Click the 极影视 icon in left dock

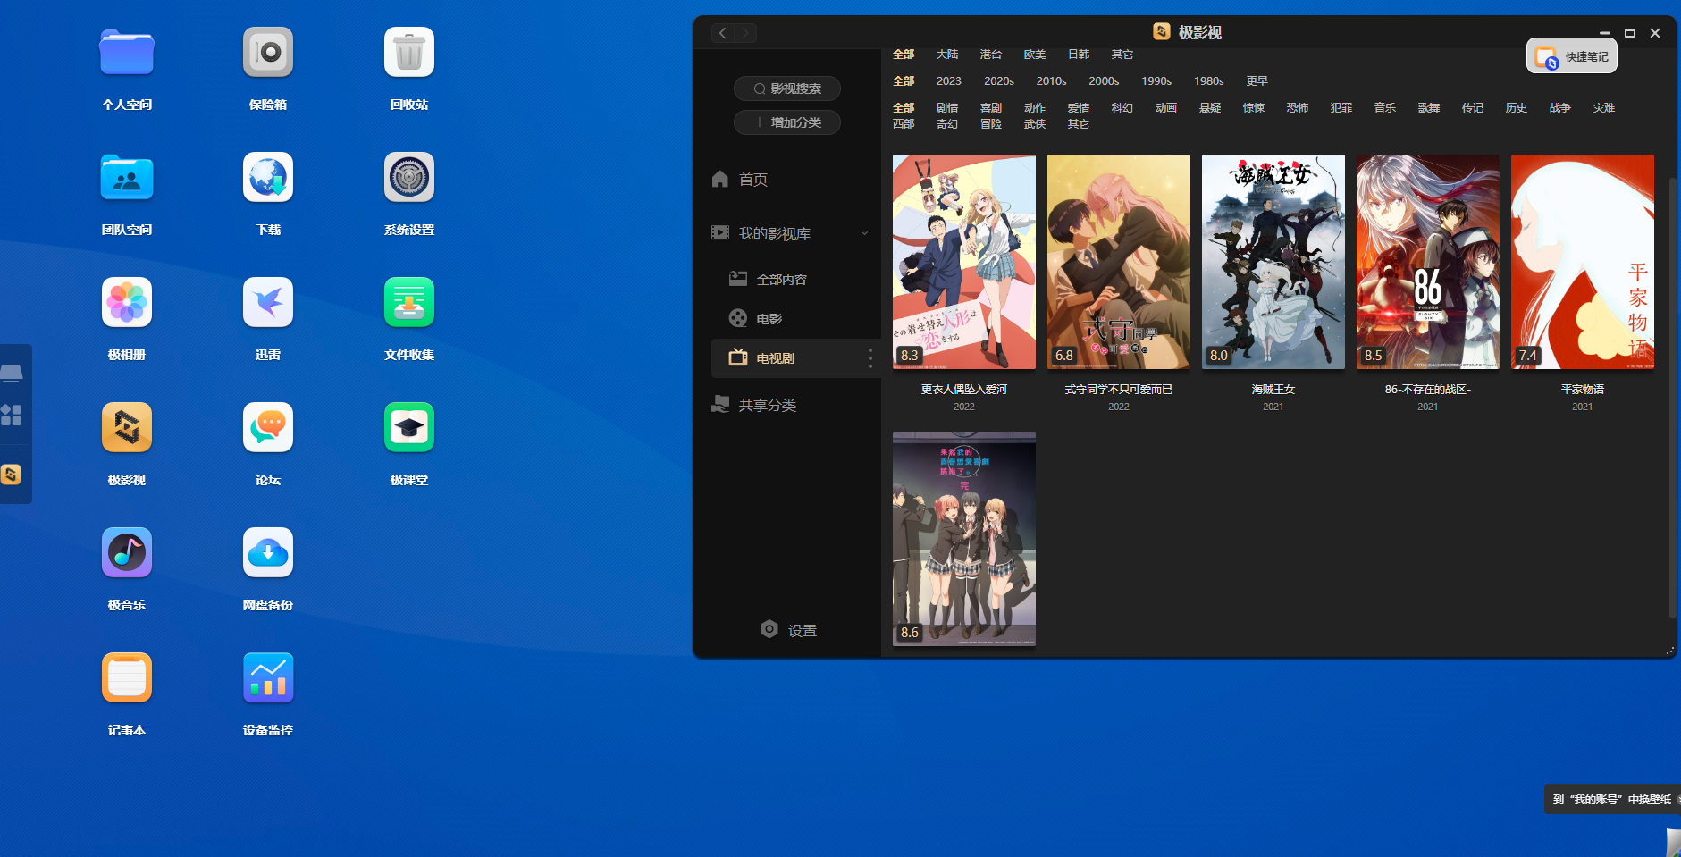pyautogui.click(x=11, y=475)
